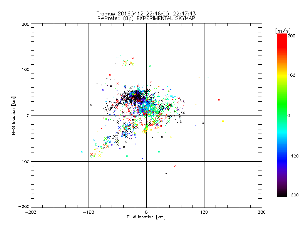Select the 'N-S location [km]' axis label

point(13,115)
